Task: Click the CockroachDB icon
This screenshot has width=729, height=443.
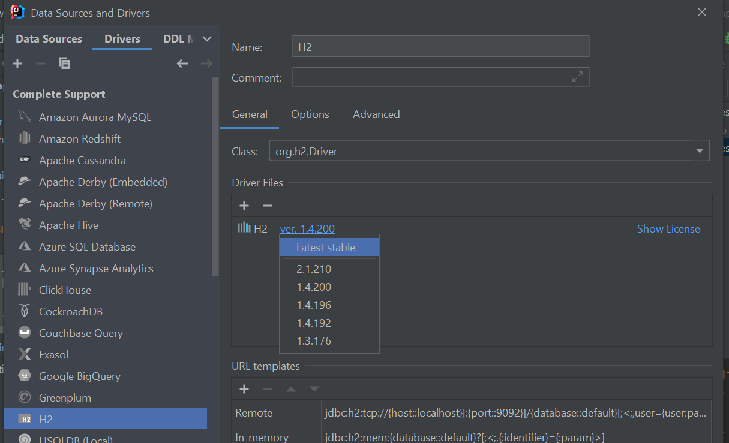Action: (25, 311)
